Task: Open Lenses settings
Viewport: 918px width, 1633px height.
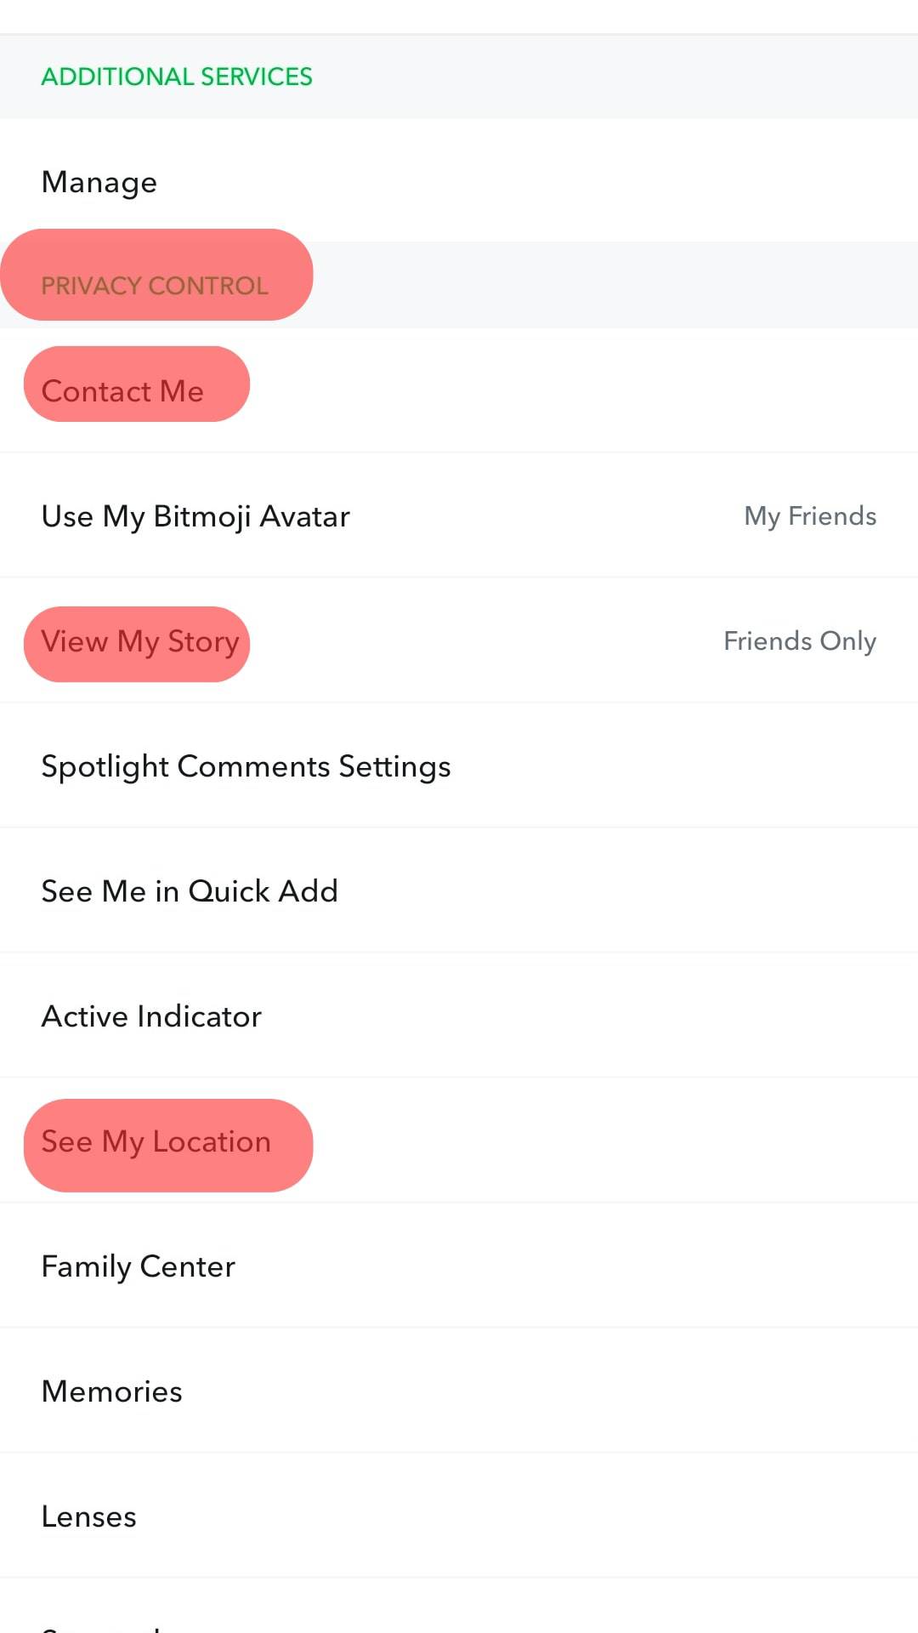Action: tap(89, 1516)
